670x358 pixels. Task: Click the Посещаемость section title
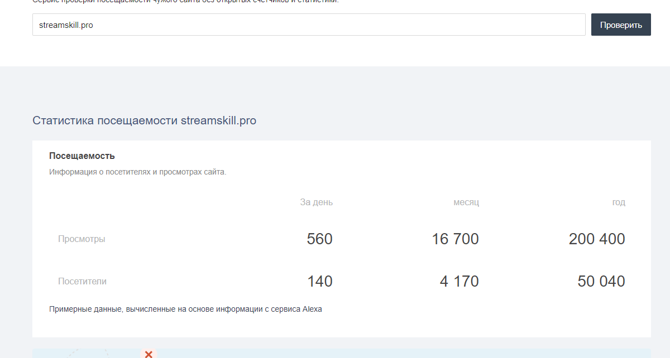(x=82, y=156)
